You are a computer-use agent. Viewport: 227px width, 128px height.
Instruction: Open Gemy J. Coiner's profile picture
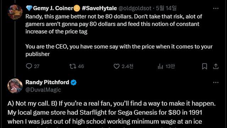15,12
